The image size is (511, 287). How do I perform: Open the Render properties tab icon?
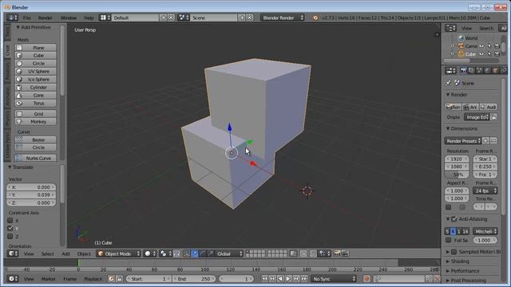pos(463,71)
